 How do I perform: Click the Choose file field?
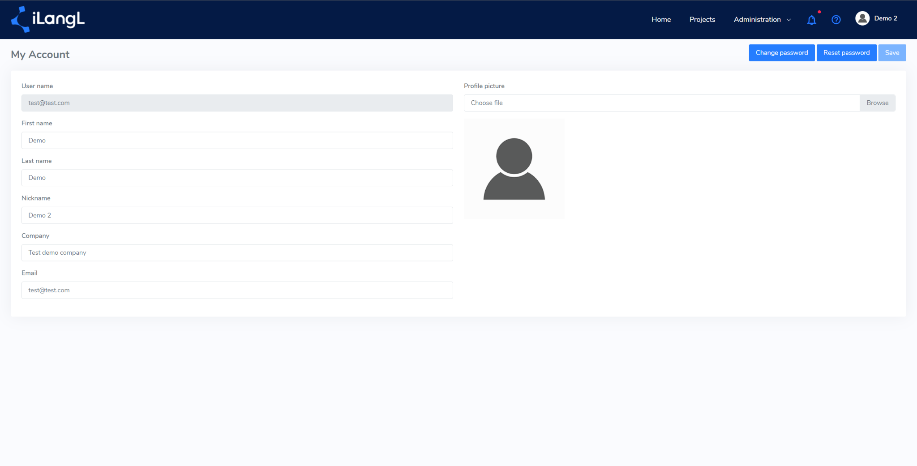(662, 103)
